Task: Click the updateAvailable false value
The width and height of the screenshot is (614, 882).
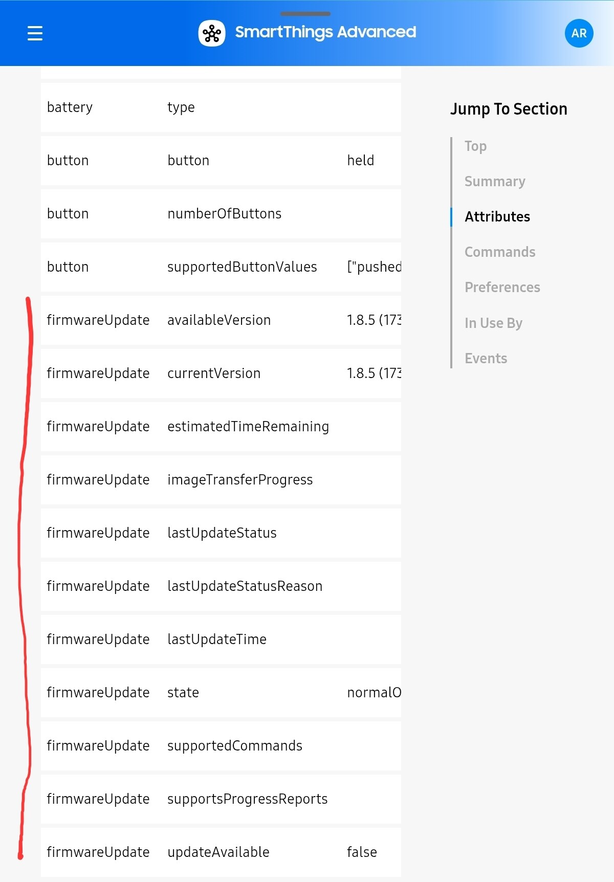Action: (362, 852)
